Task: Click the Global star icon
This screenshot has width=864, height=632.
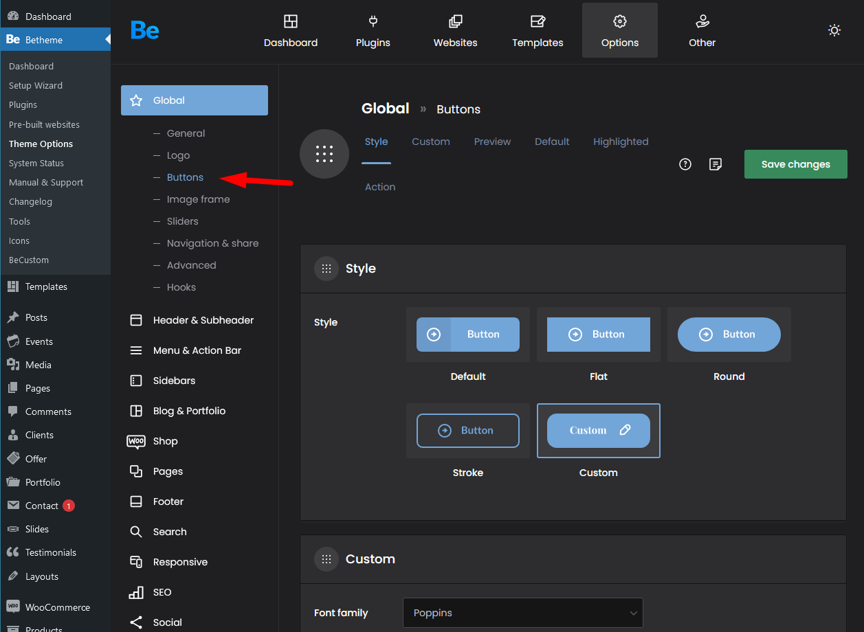Action: point(136,100)
